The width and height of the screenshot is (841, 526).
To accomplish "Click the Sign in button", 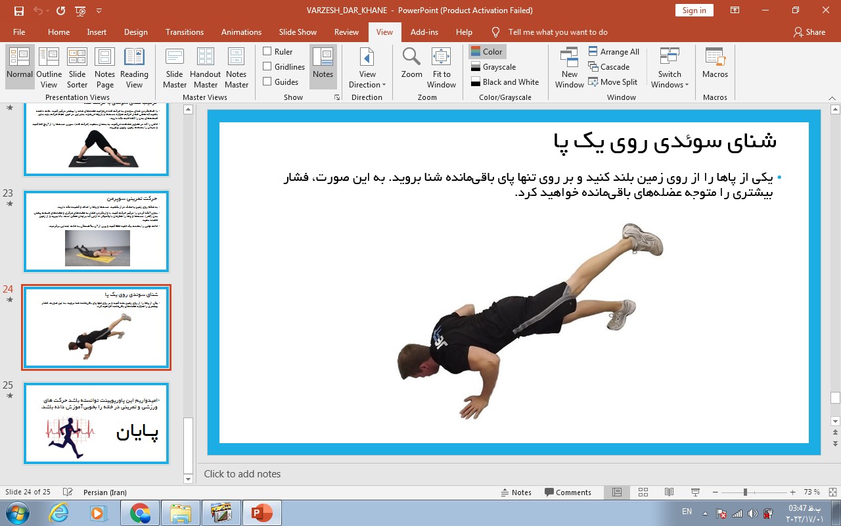I will (694, 10).
